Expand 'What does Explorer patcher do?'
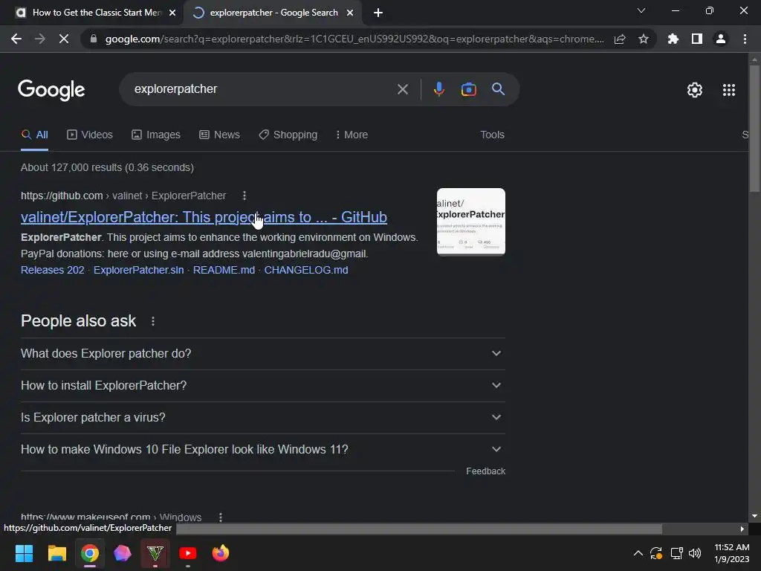Viewport: 761px width, 571px height. click(x=263, y=353)
